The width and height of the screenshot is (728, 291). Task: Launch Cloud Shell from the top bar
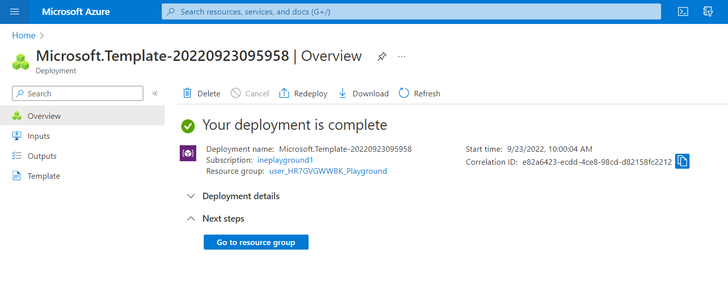pos(683,12)
